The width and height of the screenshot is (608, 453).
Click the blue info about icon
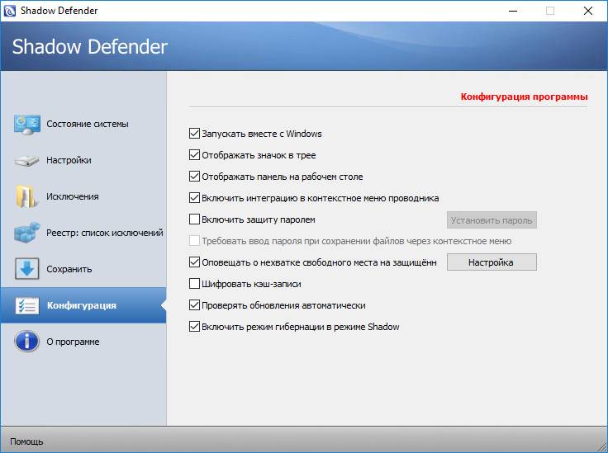point(26,342)
